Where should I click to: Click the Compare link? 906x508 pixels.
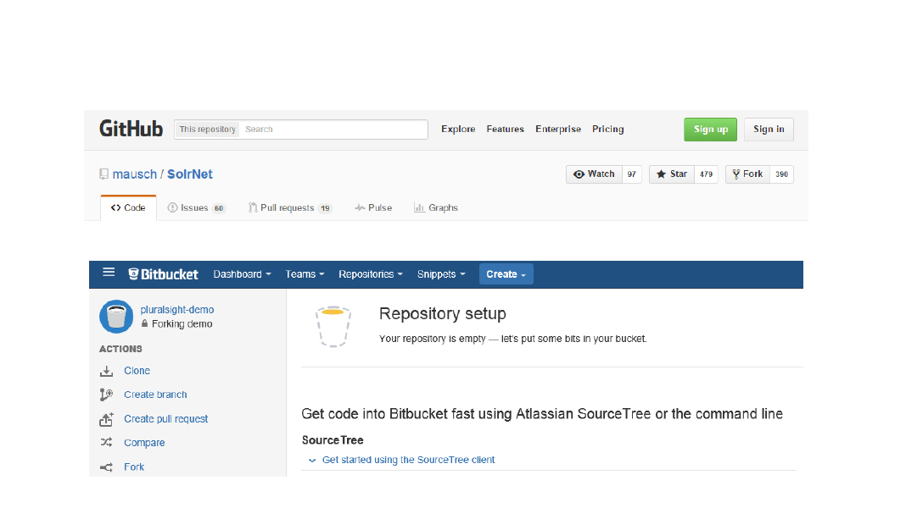pyautogui.click(x=144, y=443)
